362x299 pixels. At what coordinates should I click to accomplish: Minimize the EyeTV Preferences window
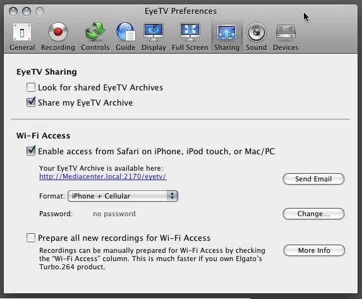pyautogui.click(x=27, y=11)
